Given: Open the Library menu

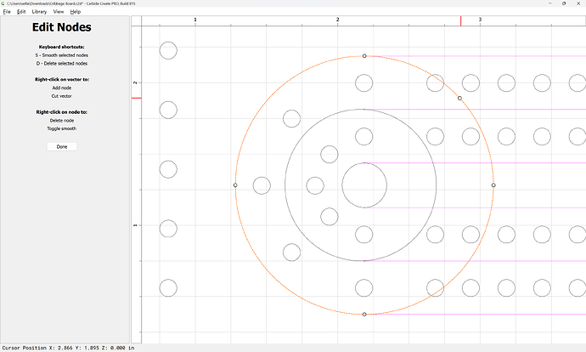Looking at the screenshot, I should [x=39, y=12].
